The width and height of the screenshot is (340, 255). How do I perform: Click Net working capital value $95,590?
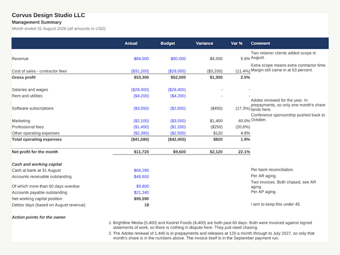141,199
